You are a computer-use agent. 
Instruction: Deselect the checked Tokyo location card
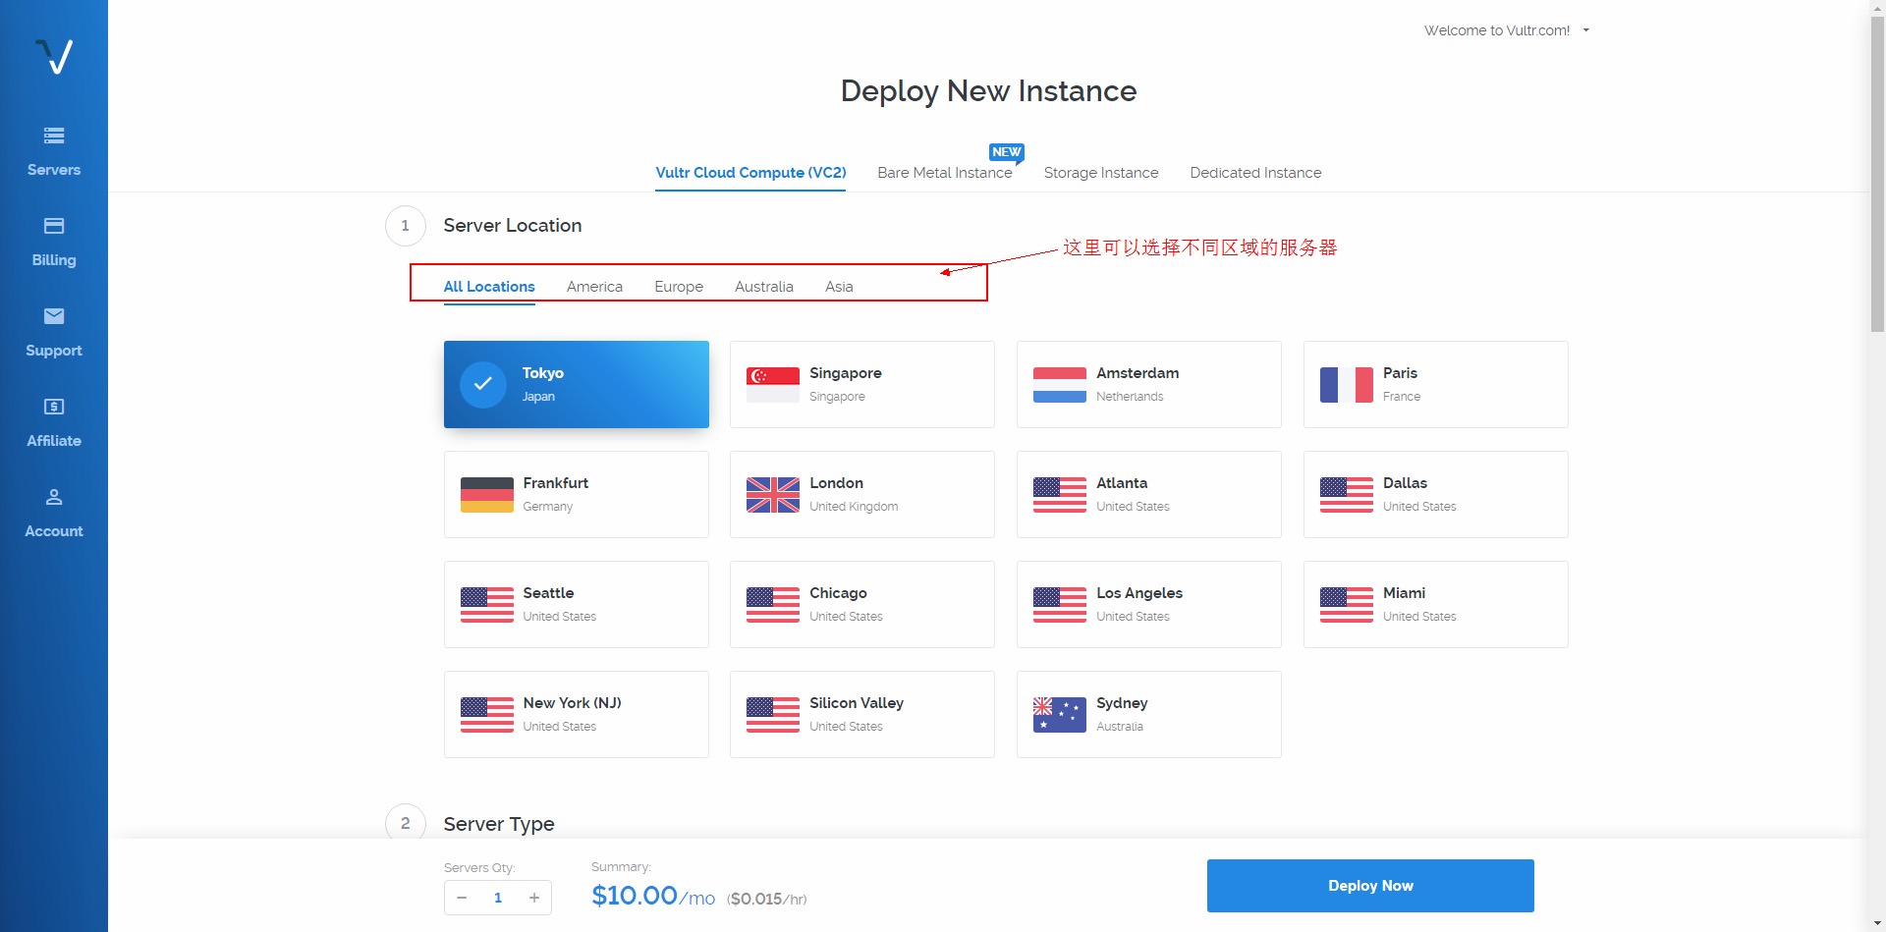577,385
